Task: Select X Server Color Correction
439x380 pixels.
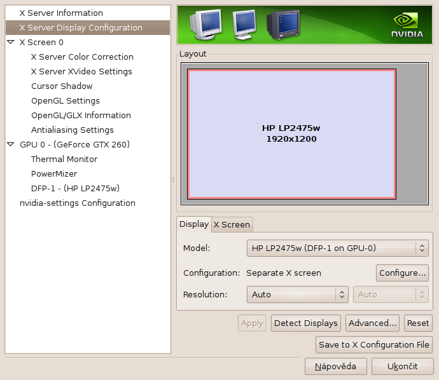Action: (x=82, y=57)
